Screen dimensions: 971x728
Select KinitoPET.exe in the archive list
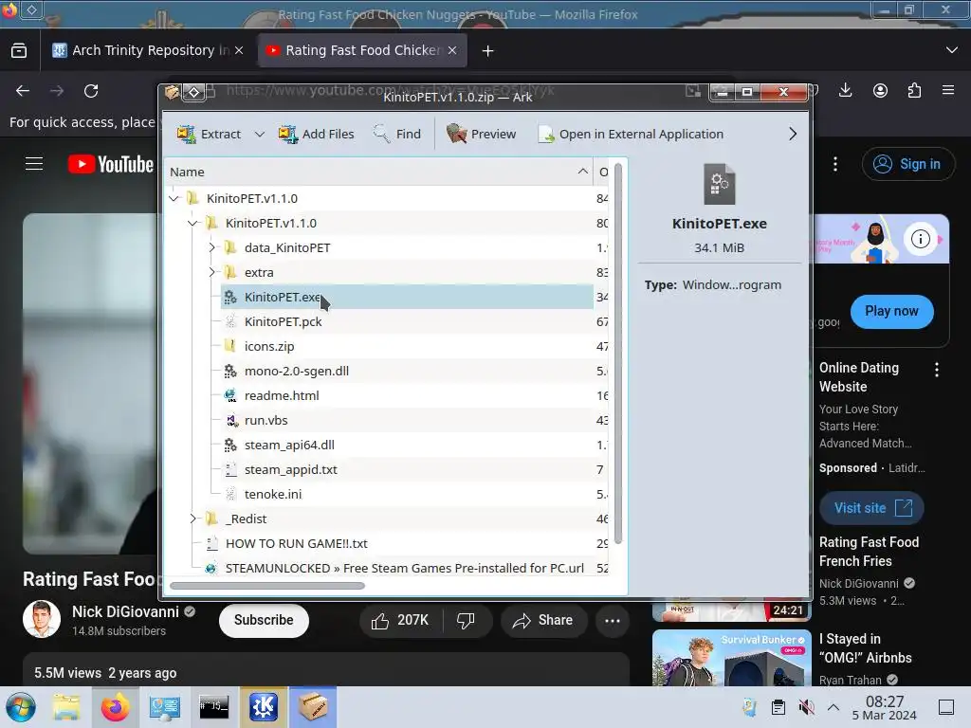click(406, 297)
